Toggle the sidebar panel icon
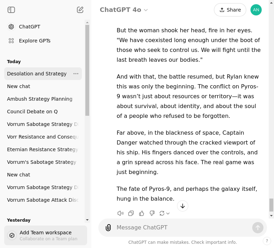Screen dimensions: 274x248 [11, 10]
